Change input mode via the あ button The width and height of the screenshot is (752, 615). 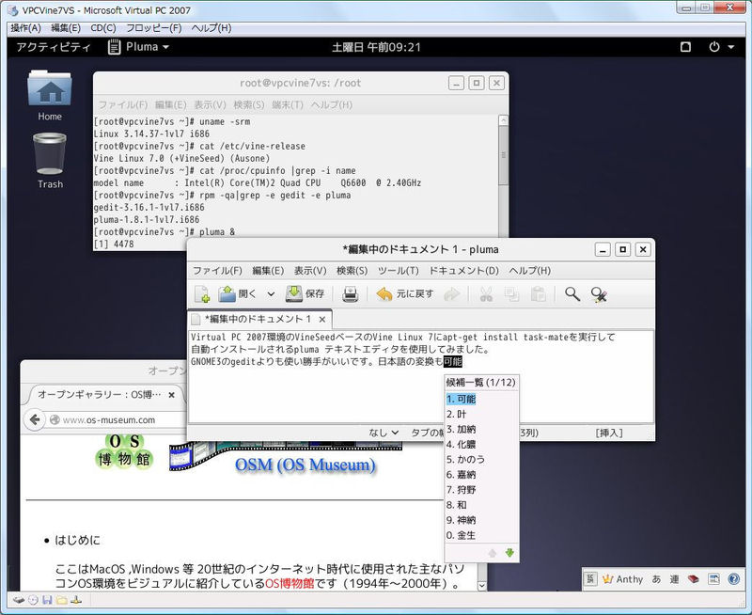pyautogui.click(x=656, y=579)
